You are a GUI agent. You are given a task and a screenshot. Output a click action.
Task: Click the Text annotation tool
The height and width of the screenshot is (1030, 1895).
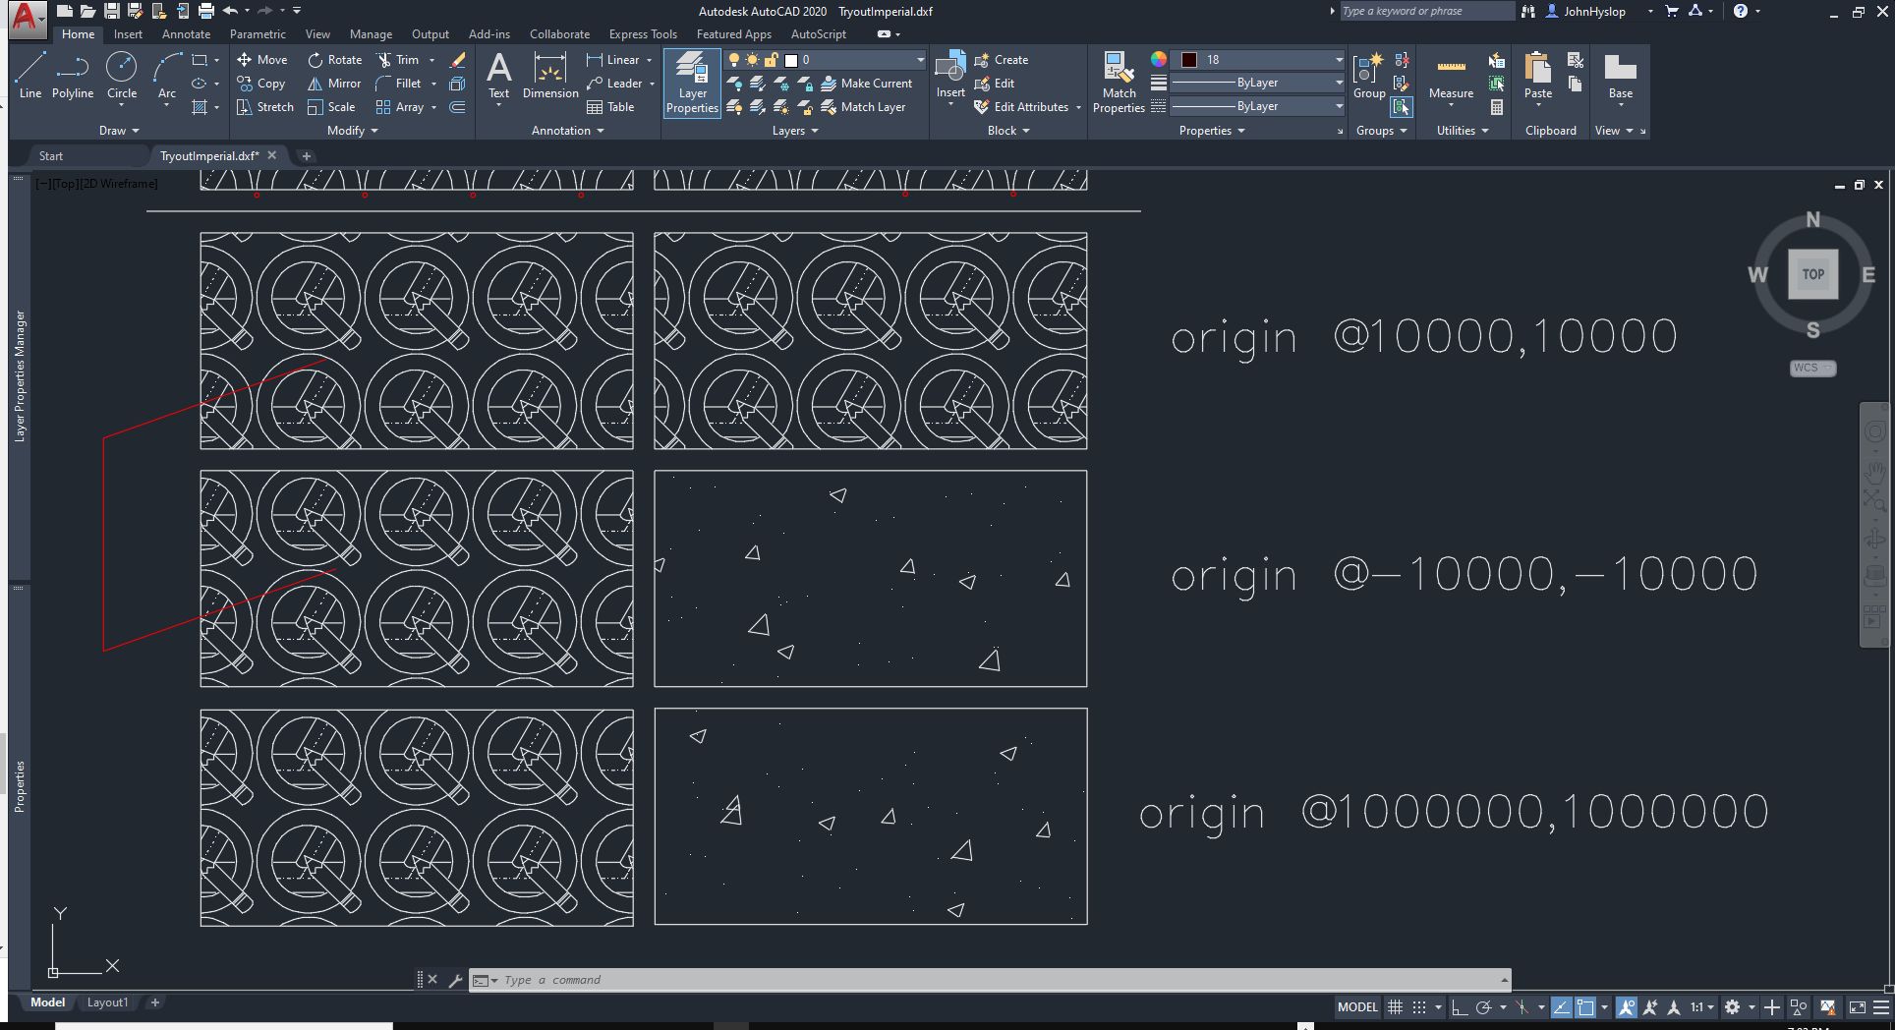[x=498, y=76]
